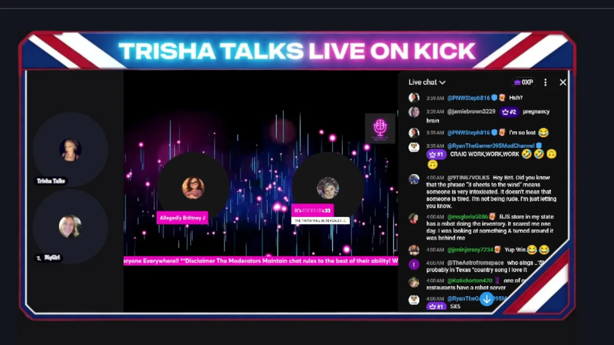This screenshot has height=345, width=614.
Task: Click the "TRISHA TALKS LIVE ON KICK" banner title
Action: click(x=297, y=51)
